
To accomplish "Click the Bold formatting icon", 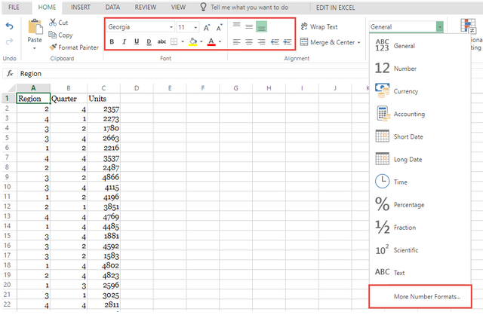I will pos(112,42).
